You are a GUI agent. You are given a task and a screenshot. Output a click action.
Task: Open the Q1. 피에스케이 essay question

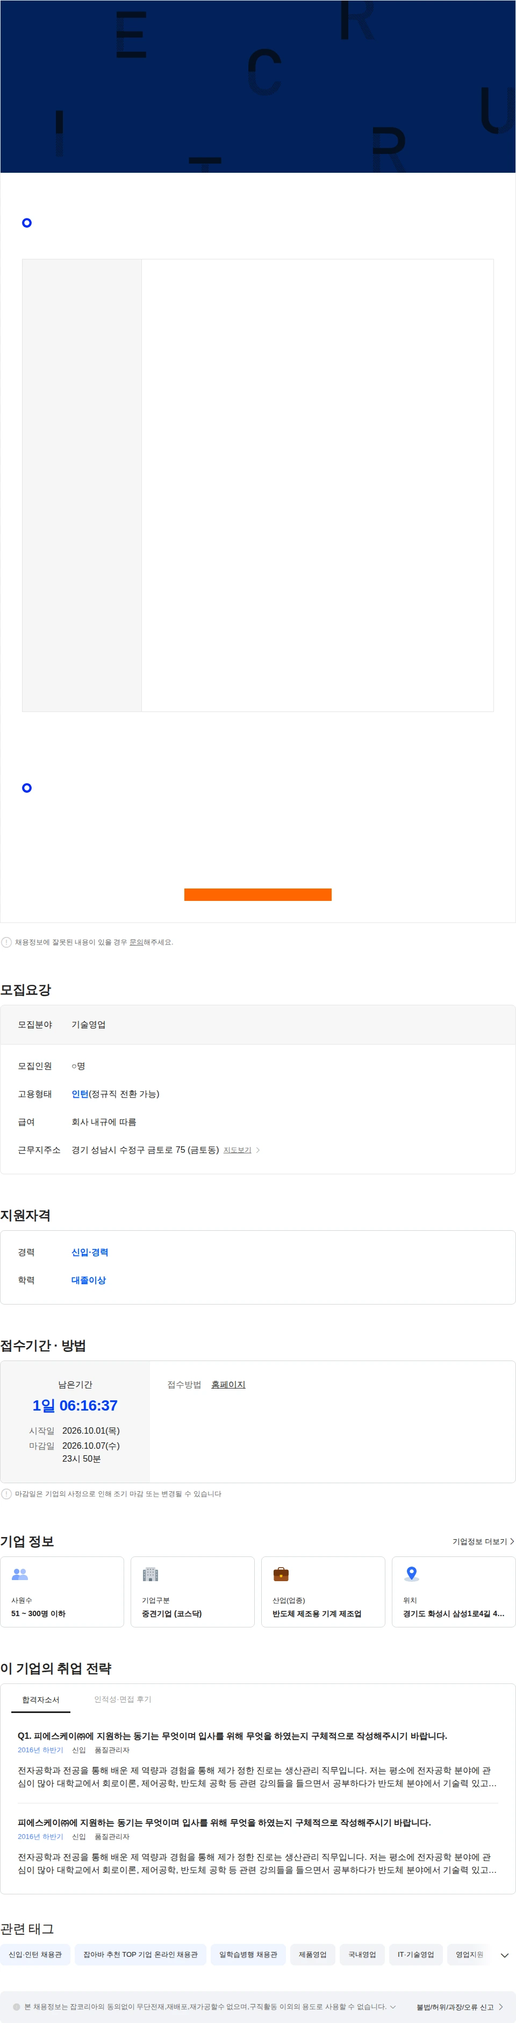coord(233,1736)
